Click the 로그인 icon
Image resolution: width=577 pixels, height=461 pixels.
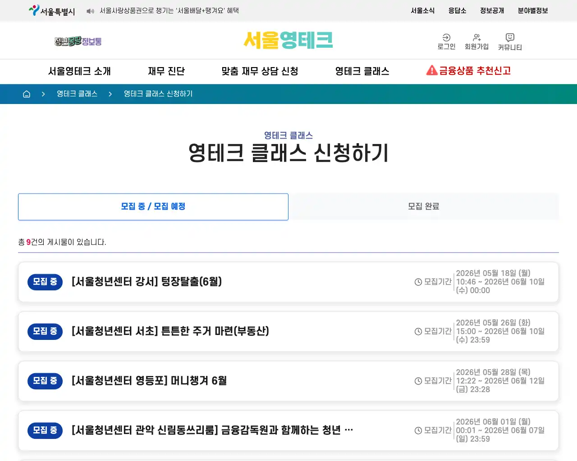[446, 42]
